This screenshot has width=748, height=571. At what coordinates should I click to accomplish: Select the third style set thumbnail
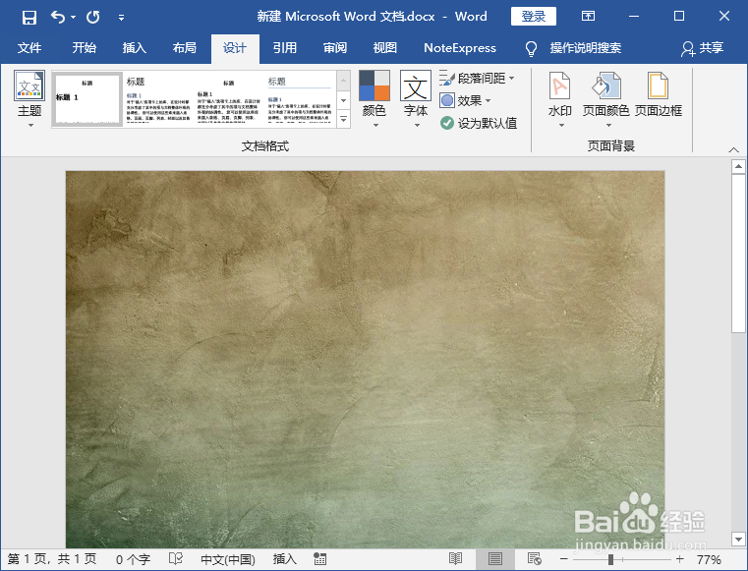[228, 98]
